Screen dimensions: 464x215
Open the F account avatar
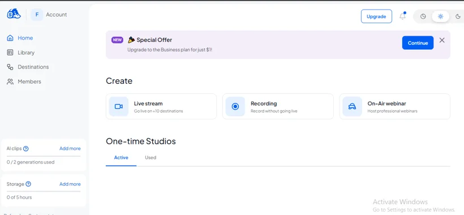(37, 15)
